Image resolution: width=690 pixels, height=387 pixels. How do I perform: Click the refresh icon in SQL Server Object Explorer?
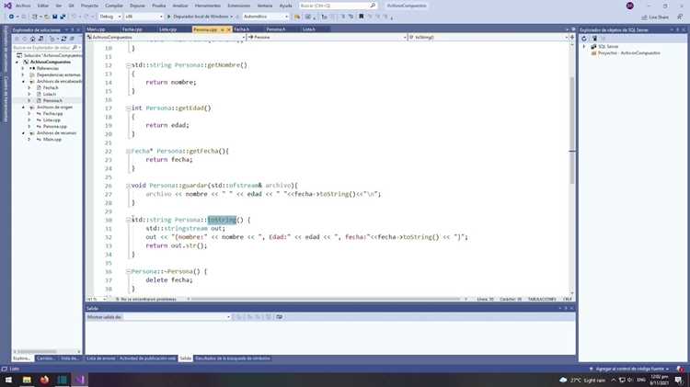(x=584, y=39)
